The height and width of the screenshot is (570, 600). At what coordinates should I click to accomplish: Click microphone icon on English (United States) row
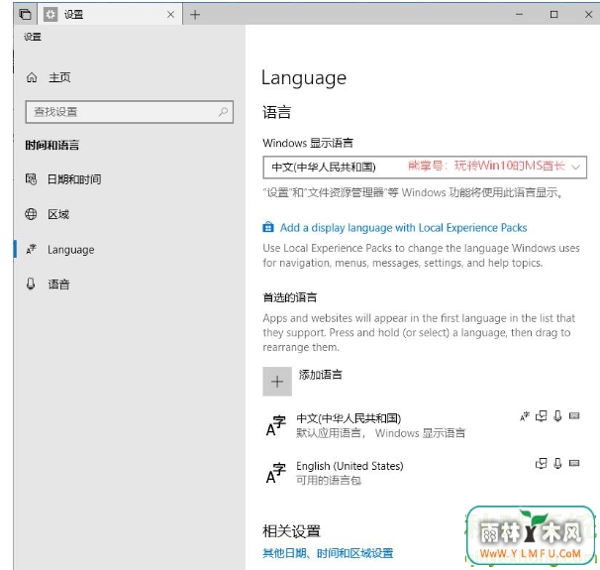(557, 464)
